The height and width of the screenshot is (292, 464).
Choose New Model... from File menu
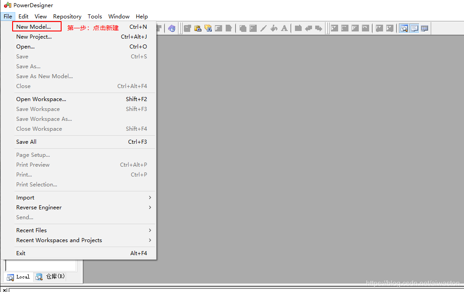click(x=79, y=27)
